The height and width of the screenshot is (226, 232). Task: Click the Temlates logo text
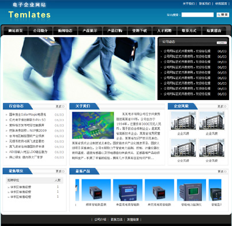point(29,15)
